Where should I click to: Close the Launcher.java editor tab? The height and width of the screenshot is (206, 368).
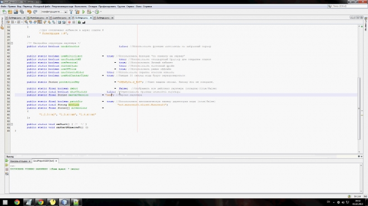pyautogui.click(x=69, y=18)
